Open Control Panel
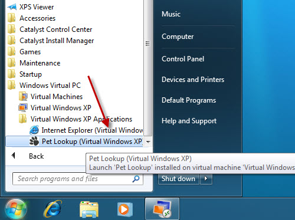The image size is (295, 220). 183,59
